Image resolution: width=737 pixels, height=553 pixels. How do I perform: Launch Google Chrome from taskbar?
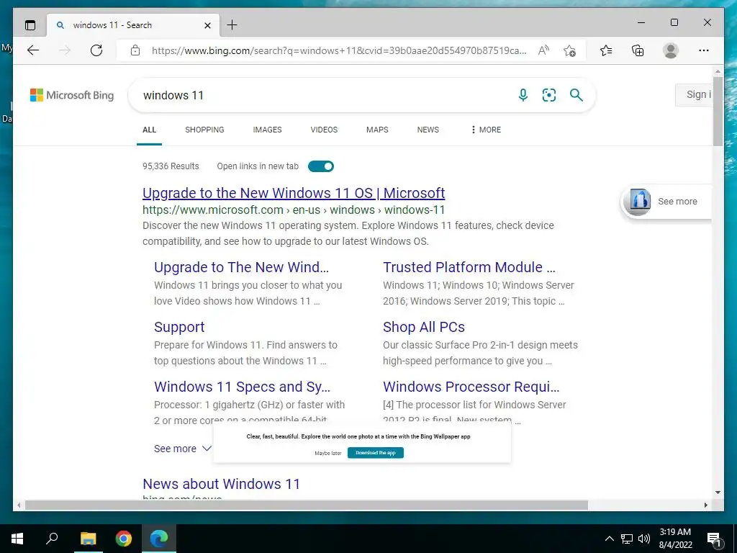[x=124, y=539]
